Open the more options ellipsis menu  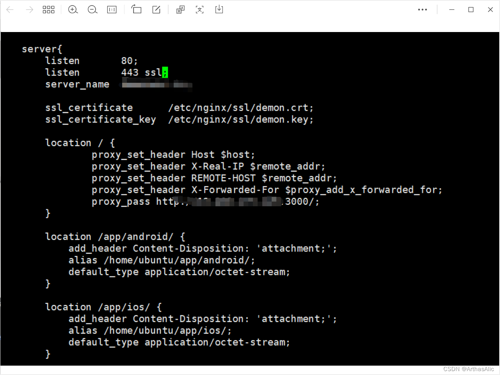422,10
